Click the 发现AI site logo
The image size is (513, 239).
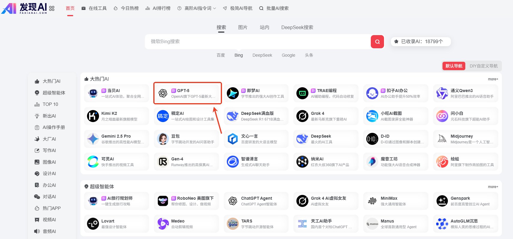click(24, 8)
